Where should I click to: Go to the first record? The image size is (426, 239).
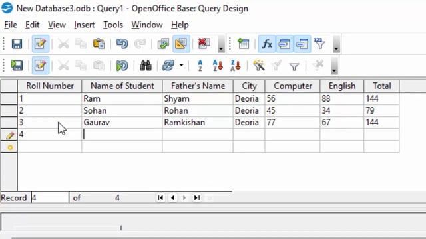pos(160,198)
